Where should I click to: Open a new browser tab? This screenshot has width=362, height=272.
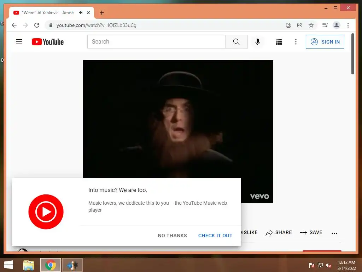[x=102, y=13]
